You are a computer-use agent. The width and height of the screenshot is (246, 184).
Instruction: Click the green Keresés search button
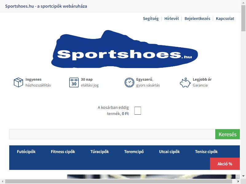tap(228, 134)
